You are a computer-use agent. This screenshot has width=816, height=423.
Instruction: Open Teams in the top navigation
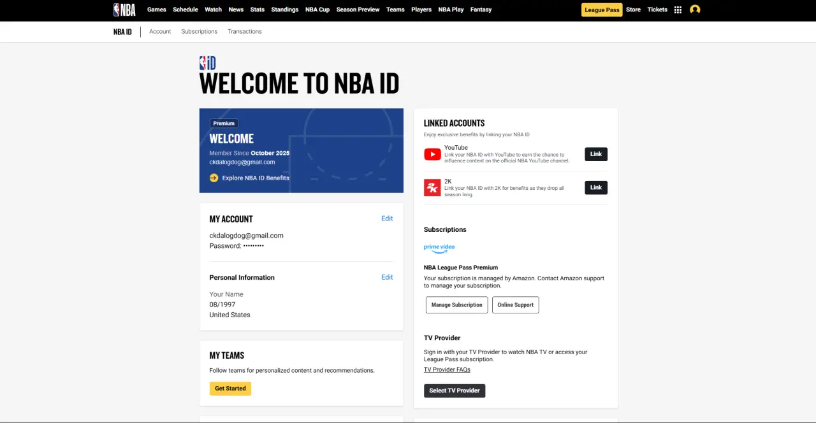pos(395,10)
